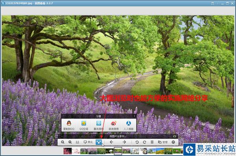Open the 美化 beautify tool
236x156 pixels.
coord(88,142)
